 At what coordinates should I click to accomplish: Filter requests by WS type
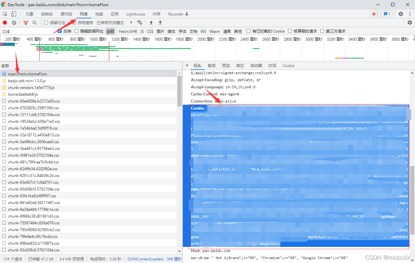click(203, 31)
